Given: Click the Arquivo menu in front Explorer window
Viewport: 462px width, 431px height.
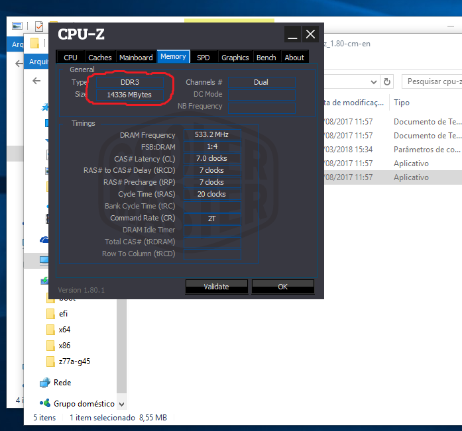Looking at the screenshot, I should 38,62.
